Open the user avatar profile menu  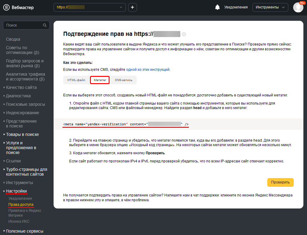298,7
